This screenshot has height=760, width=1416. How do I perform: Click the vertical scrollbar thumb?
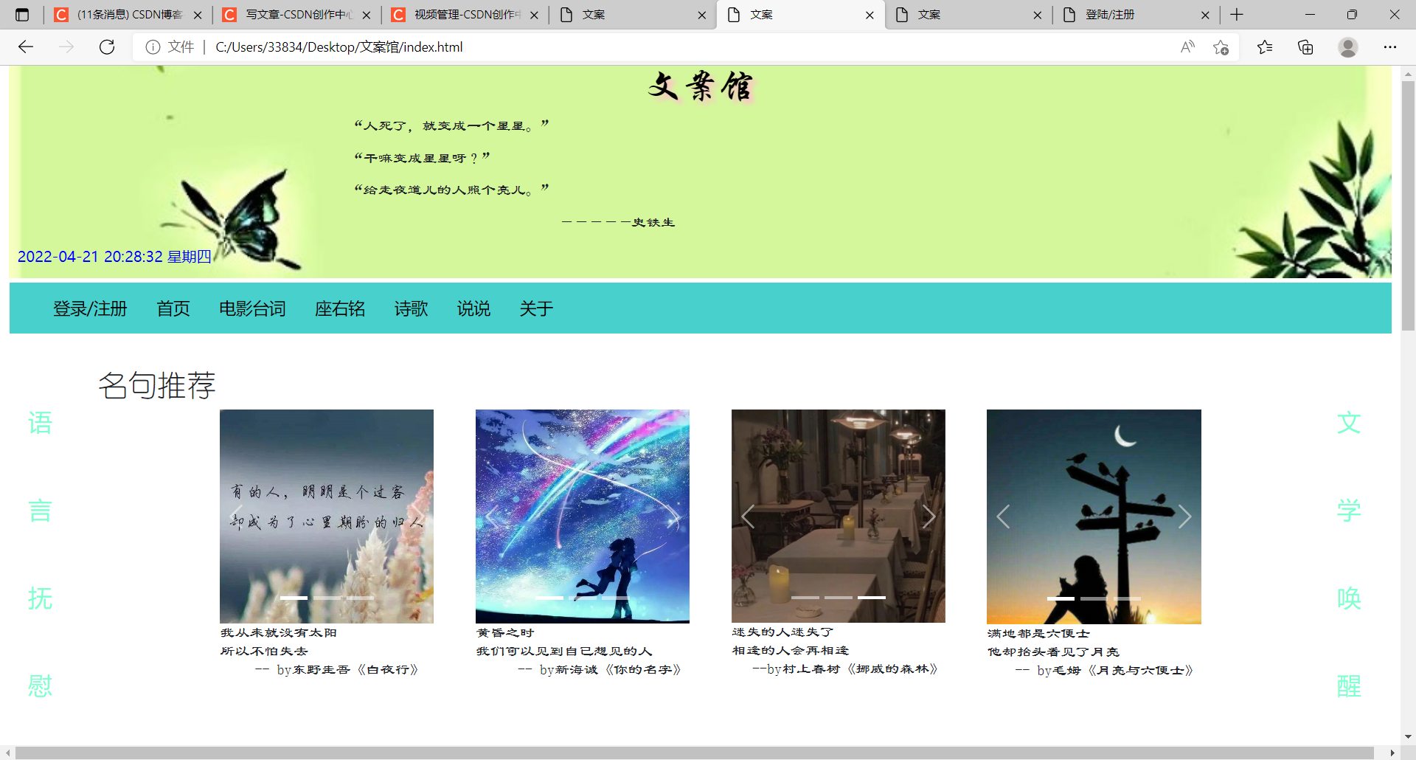coord(1408,205)
